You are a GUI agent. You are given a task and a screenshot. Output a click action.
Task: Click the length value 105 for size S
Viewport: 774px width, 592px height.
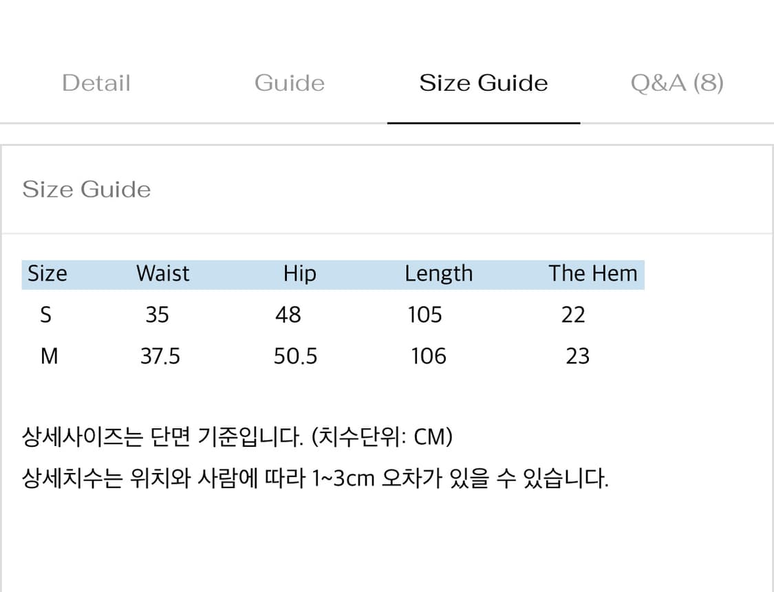tap(425, 315)
